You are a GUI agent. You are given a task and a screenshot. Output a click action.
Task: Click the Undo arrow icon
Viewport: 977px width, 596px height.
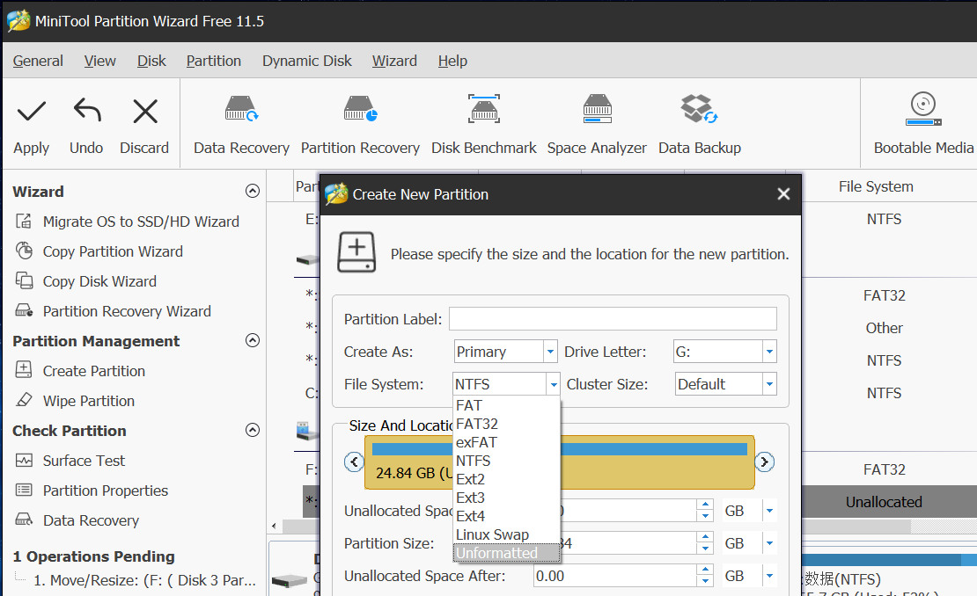[x=86, y=112]
